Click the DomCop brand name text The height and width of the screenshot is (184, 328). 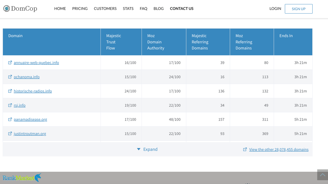point(24,8)
